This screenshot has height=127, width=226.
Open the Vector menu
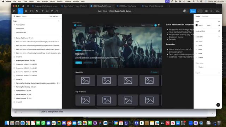[x=52, y=1]
